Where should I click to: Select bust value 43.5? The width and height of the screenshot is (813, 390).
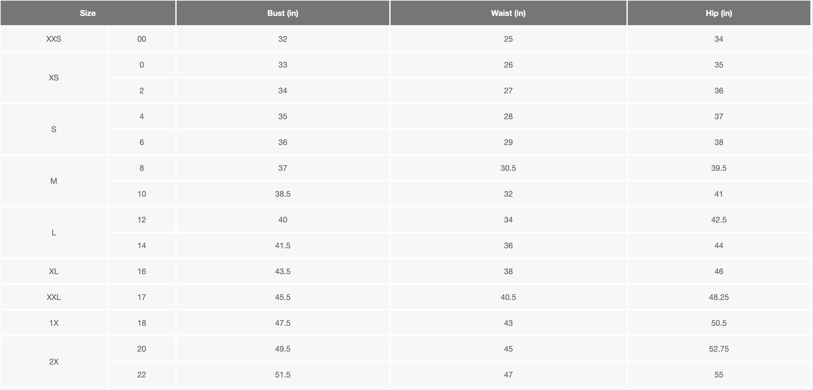point(283,271)
